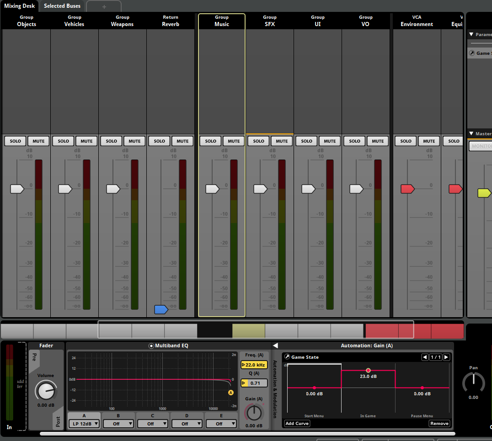
Task: Open the band A filter type dropdown (LP 12dB)
Action: (84, 424)
